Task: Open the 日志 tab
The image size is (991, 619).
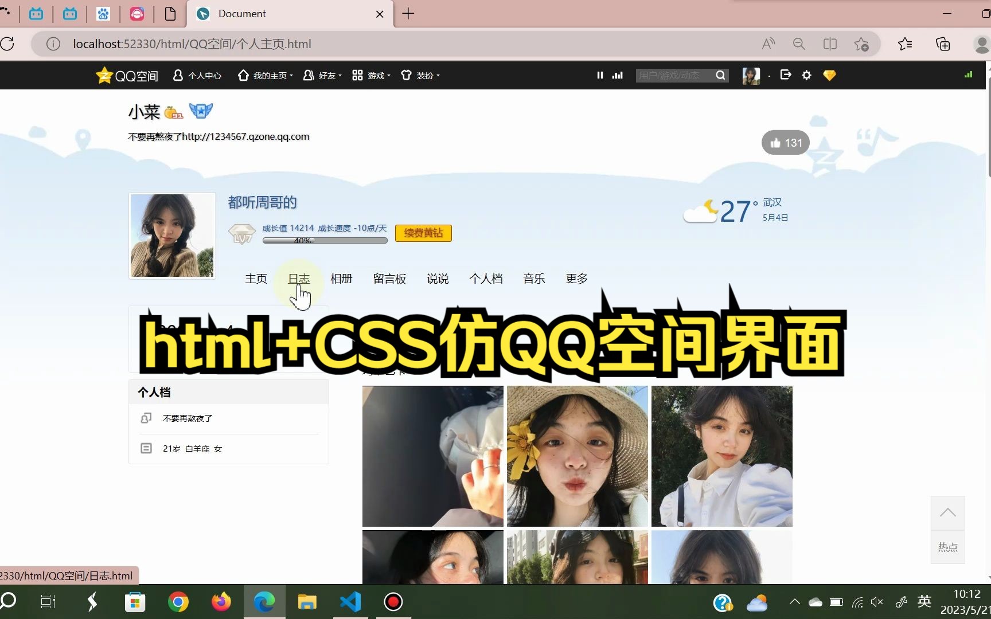Action: coord(299,279)
